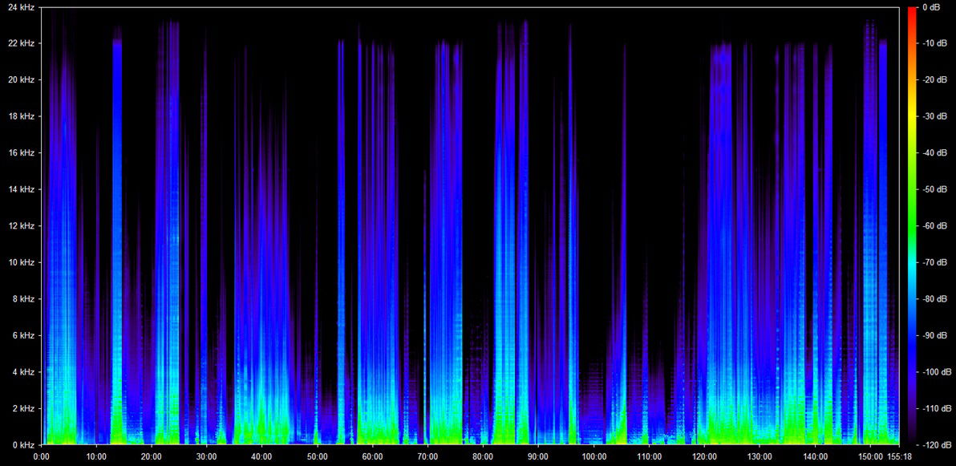Click the spectrogram above the 90:00 marker
The image size is (956, 466).
(538, 241)
